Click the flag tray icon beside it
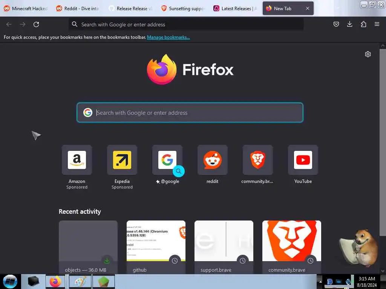 click(339, 281)
